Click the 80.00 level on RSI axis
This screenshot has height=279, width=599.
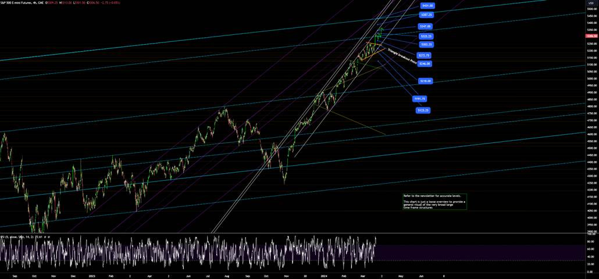tap(590, 242)
